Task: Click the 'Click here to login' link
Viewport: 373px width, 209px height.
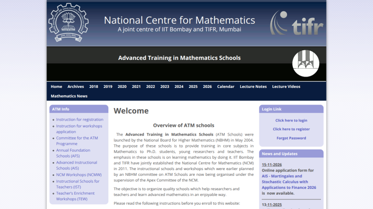Action: tap(291, 120)
